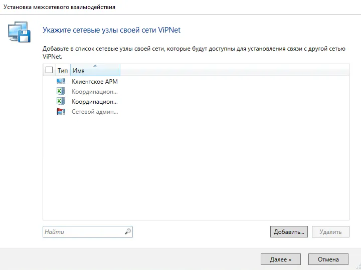Click the red flag network administrator icon
This screenshot has height=270, width=361.
coord(61,112)
